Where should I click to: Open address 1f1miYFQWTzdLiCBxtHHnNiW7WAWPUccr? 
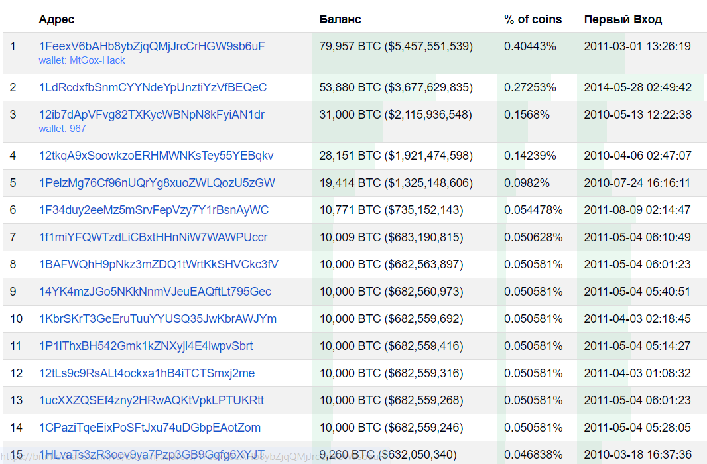(x=153, y=237)
